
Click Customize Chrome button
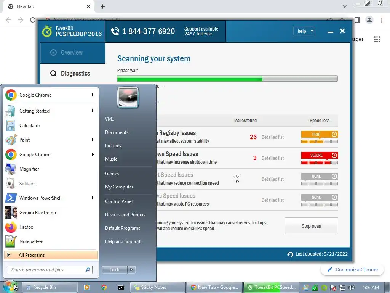pos(352,270)
